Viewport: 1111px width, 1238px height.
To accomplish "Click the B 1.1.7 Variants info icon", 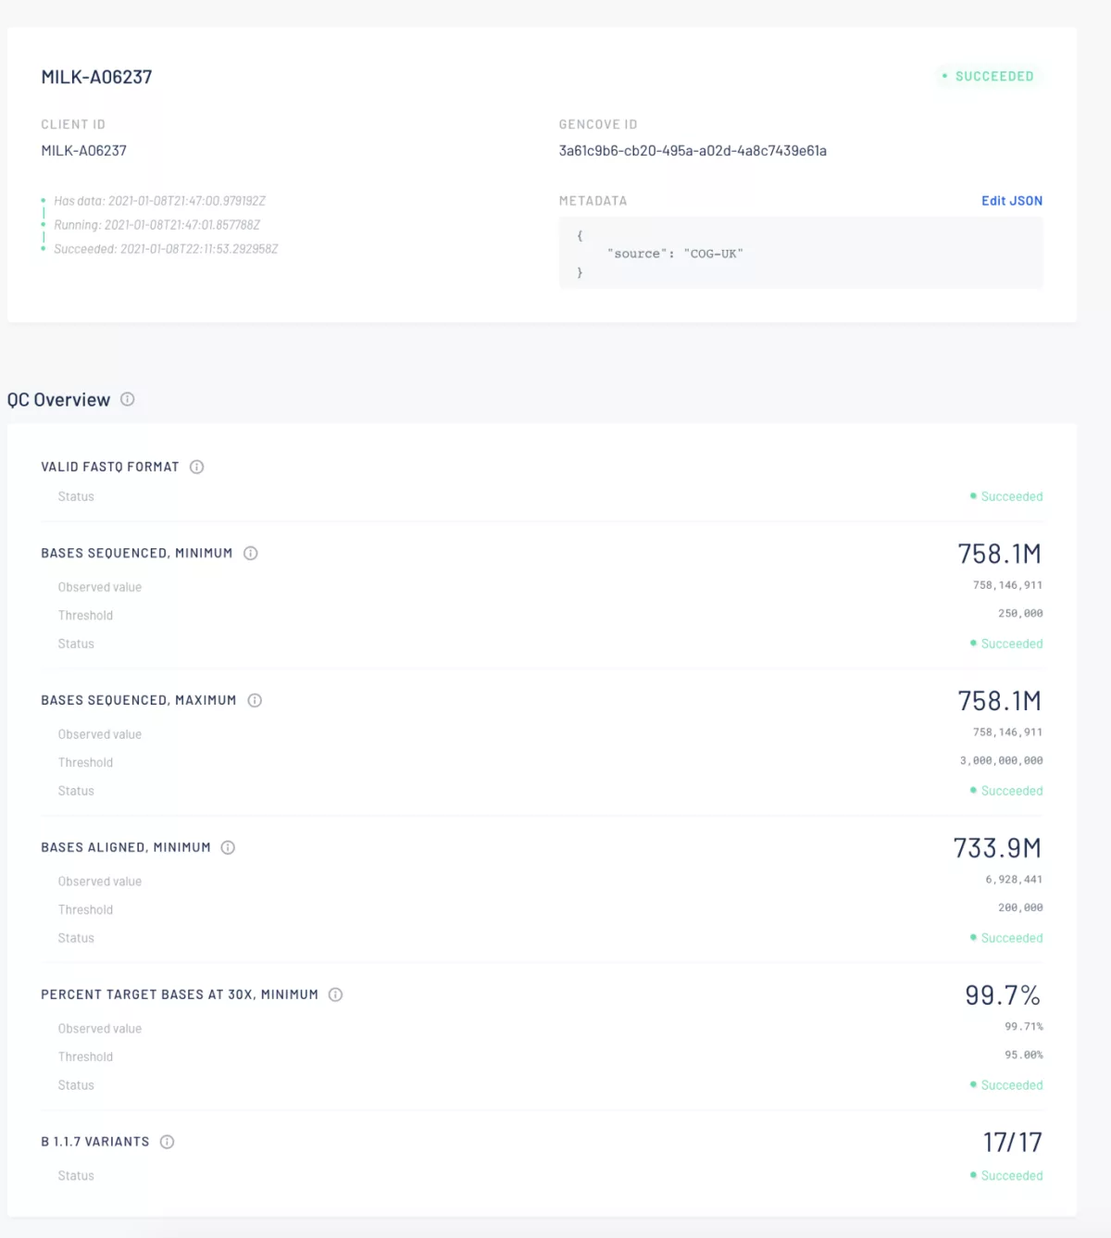I will click(x=167, y=1142).
